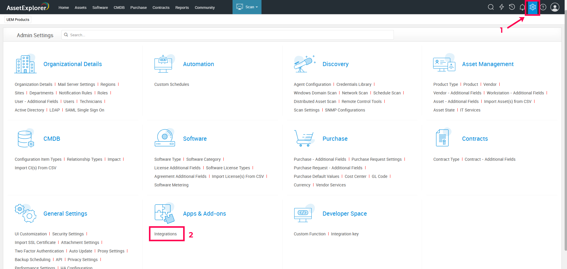The height and width of the screenshot is (269, 567).
Task: Open Mail Server Settings
Action: [x=77, y=84]
